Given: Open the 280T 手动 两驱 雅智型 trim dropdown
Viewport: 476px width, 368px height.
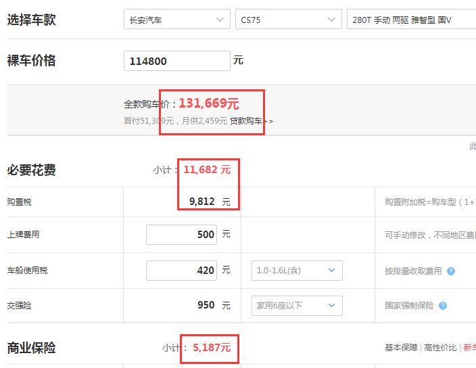Looking at the screenshot, I should point(411,19).
